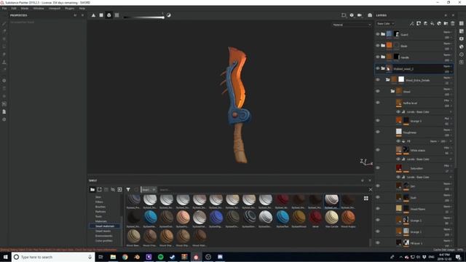Open the Mode menu
This screenshot has width=466, height=262.
(25, 8)
